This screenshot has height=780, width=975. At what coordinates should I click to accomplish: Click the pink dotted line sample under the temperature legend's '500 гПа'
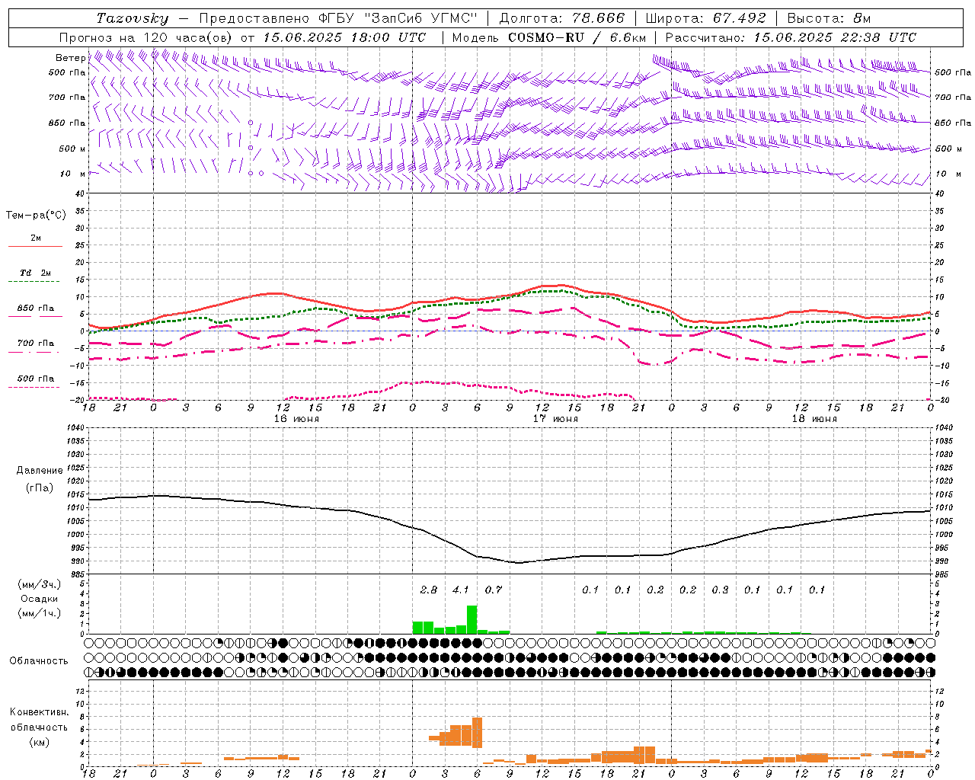pyautogui.click(x=34, y=387)
